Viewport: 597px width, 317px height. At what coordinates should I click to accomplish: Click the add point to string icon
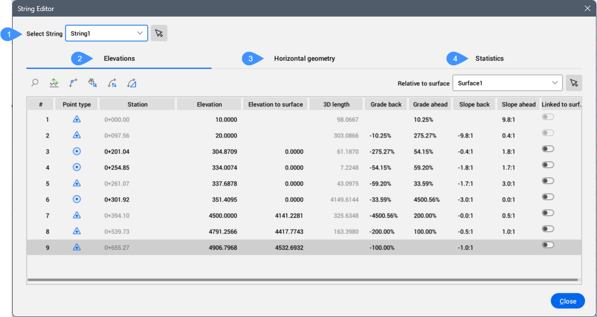coord(74,83)
